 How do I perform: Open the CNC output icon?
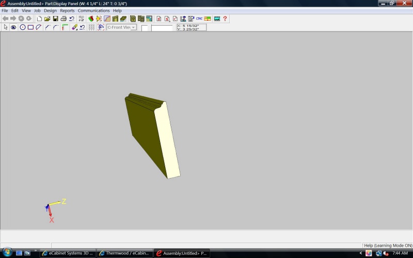199,19
